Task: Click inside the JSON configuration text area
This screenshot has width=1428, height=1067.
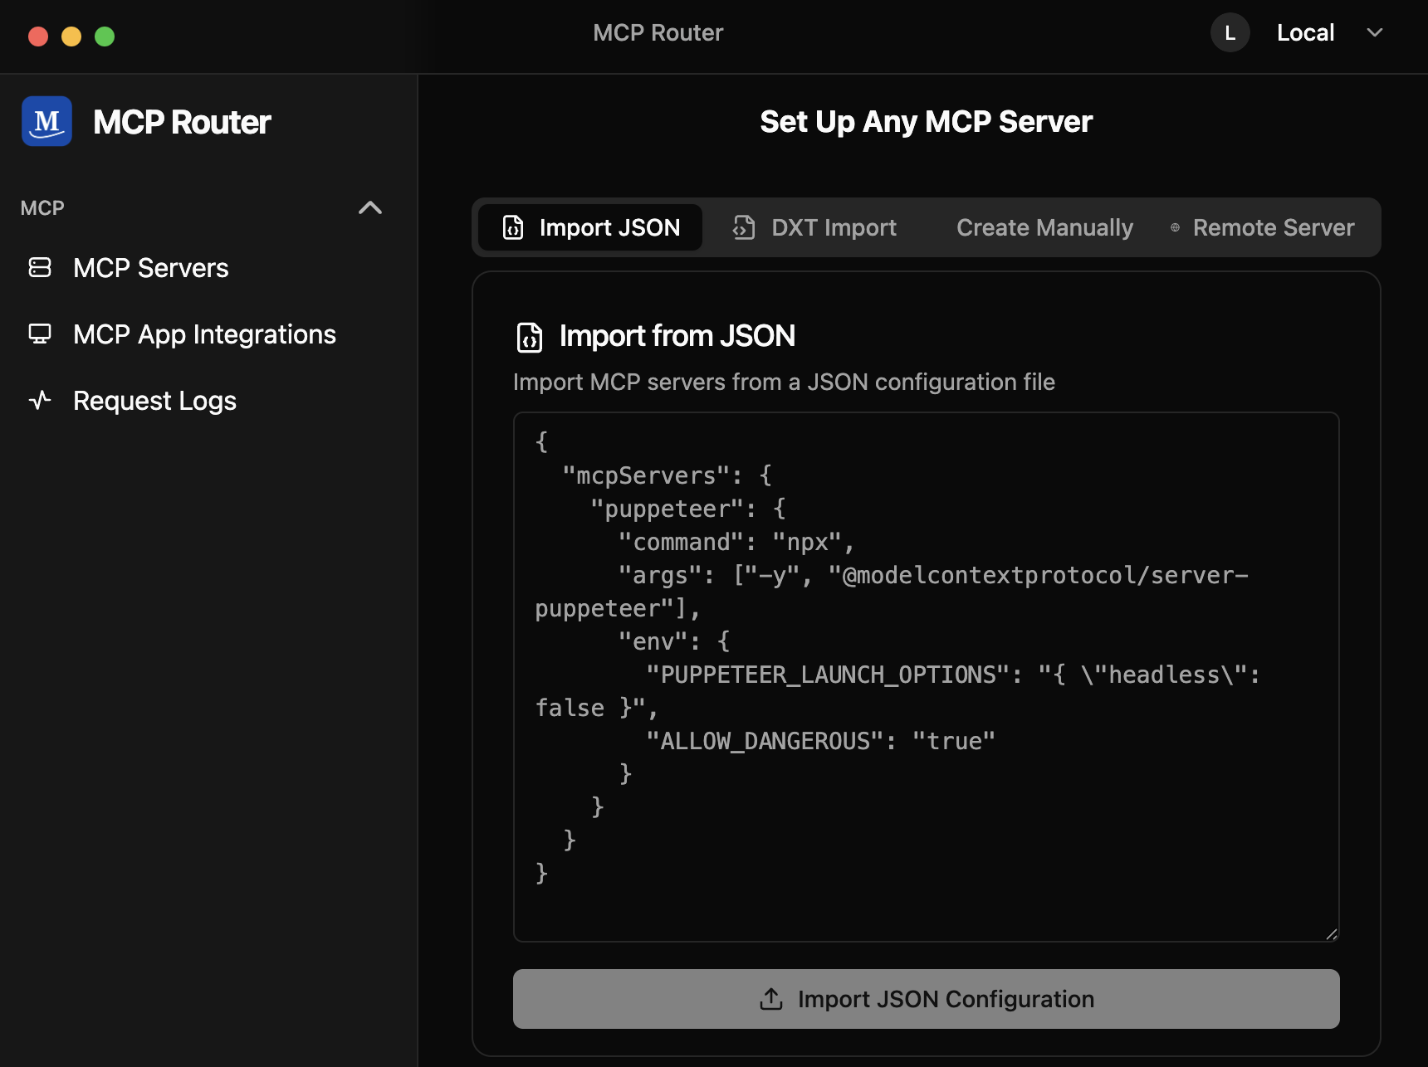Action: 925,830
